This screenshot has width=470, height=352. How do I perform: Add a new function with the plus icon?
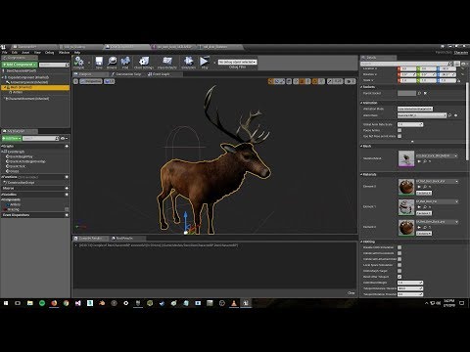(67, 177)
